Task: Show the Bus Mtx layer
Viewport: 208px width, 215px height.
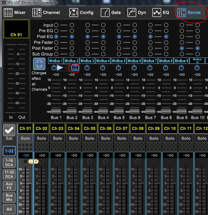Action: click(x=9, y=198)
